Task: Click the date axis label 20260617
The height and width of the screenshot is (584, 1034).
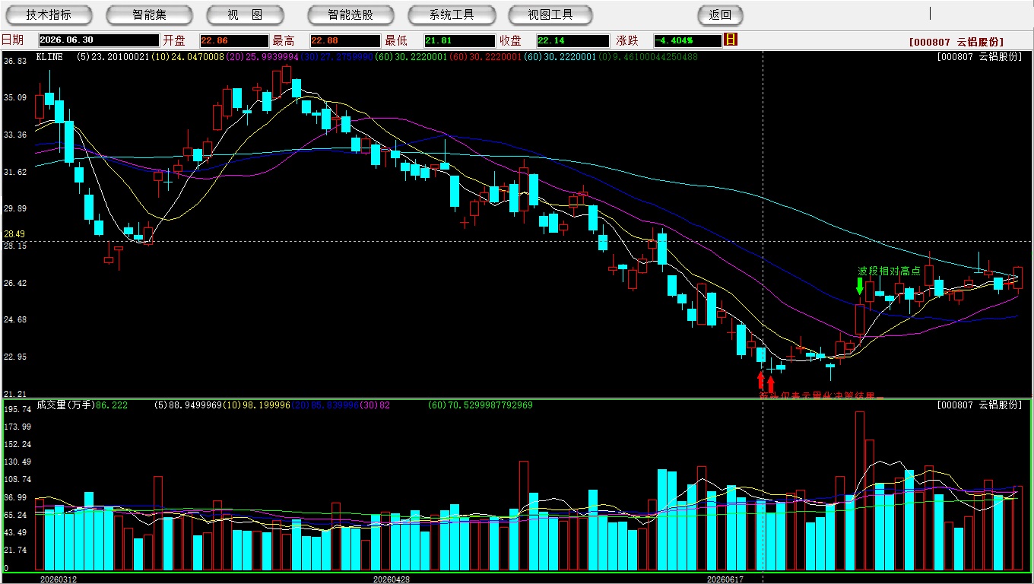Action: click(x=725, y=579)
